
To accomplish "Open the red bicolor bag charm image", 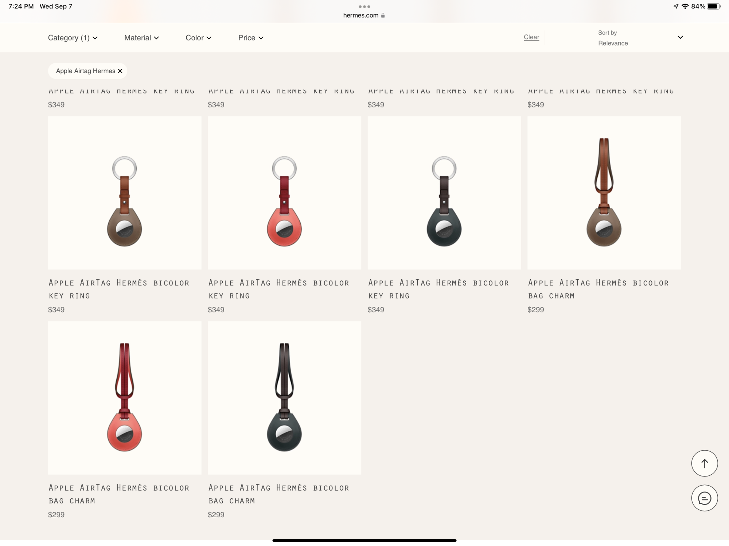I will pos(124,397).
